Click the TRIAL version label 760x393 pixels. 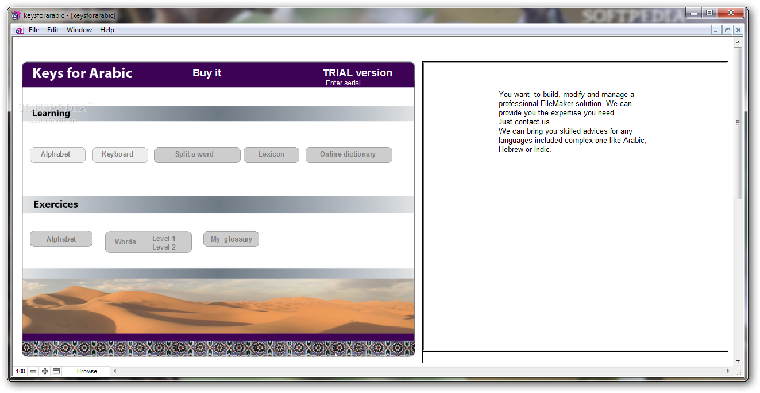357,73
